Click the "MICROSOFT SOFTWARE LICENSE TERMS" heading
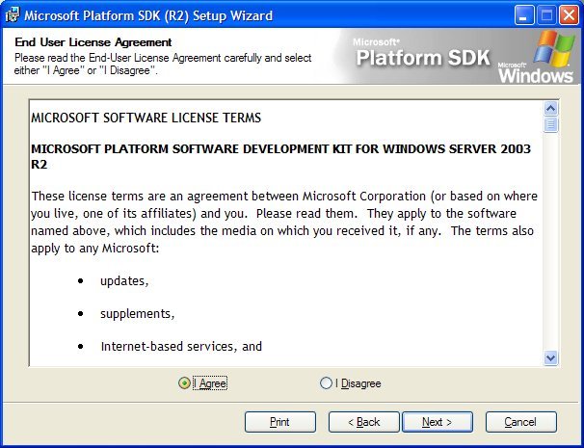 pos(146,118)
